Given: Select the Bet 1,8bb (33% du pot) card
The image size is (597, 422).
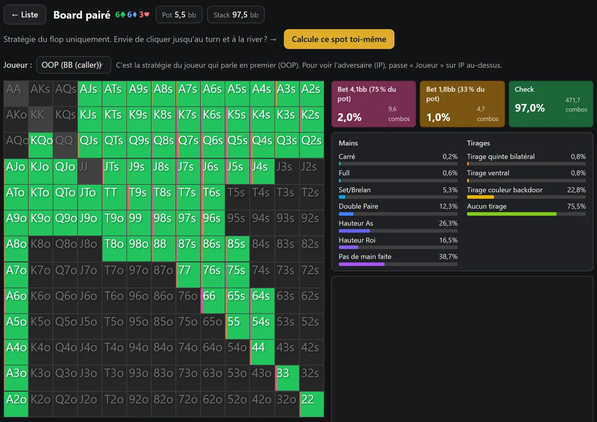Looking at the screenshot, I should point(462,104).
